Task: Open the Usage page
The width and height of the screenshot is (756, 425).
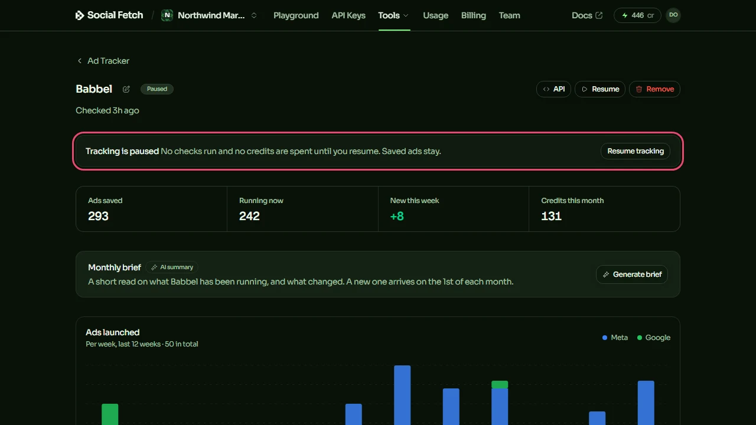Action: coord(436,15)
